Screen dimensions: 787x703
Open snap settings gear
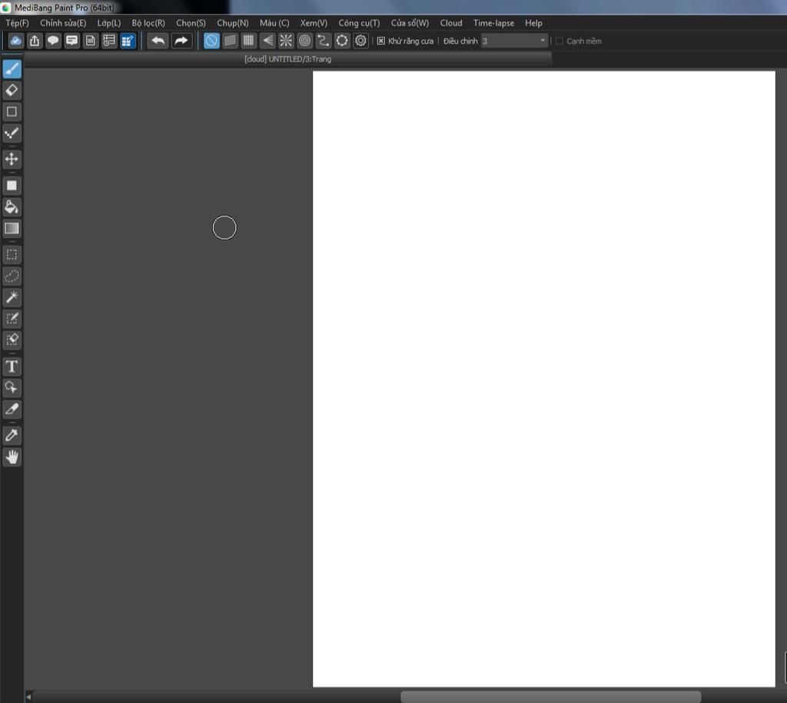[361, 41]
